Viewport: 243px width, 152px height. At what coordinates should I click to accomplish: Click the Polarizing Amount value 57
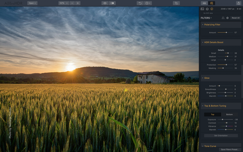click(235, 33)
